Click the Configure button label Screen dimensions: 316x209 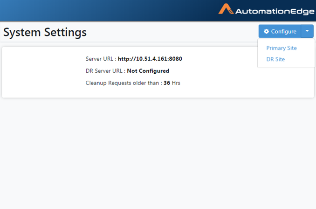coord(283,31)
